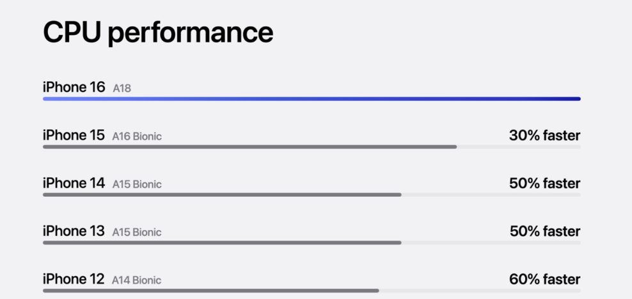
Task: Click the A16 Bionic chip label
Action: click(137, 137)
